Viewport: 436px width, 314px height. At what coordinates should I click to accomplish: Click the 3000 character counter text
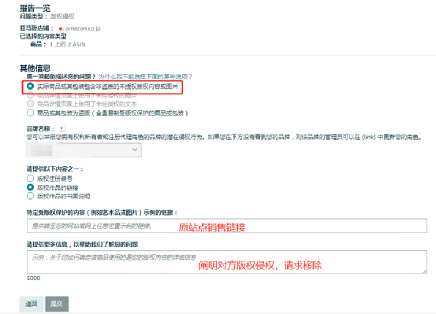[33, 278]
